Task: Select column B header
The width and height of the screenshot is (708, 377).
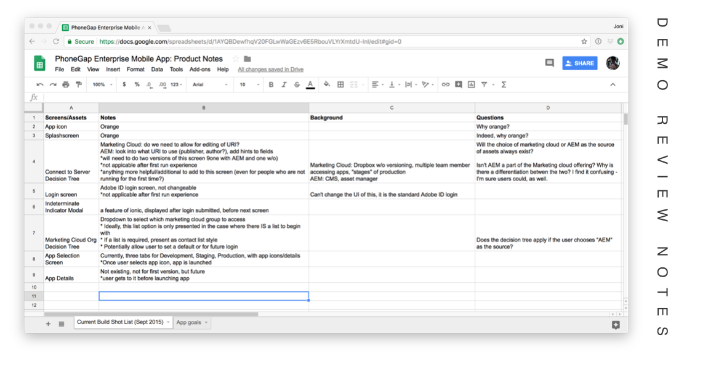Action: coord(204,108)
